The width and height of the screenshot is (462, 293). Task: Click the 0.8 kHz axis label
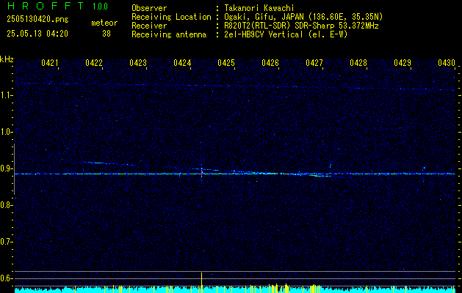coord(5,205)
